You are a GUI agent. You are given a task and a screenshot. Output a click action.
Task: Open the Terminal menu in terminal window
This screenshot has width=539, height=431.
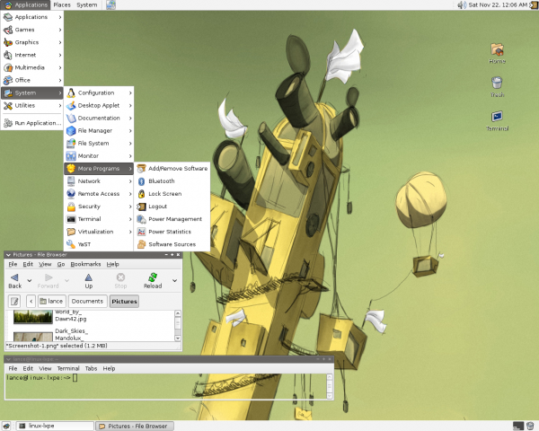pyautogui.click(x=68, y=368)
